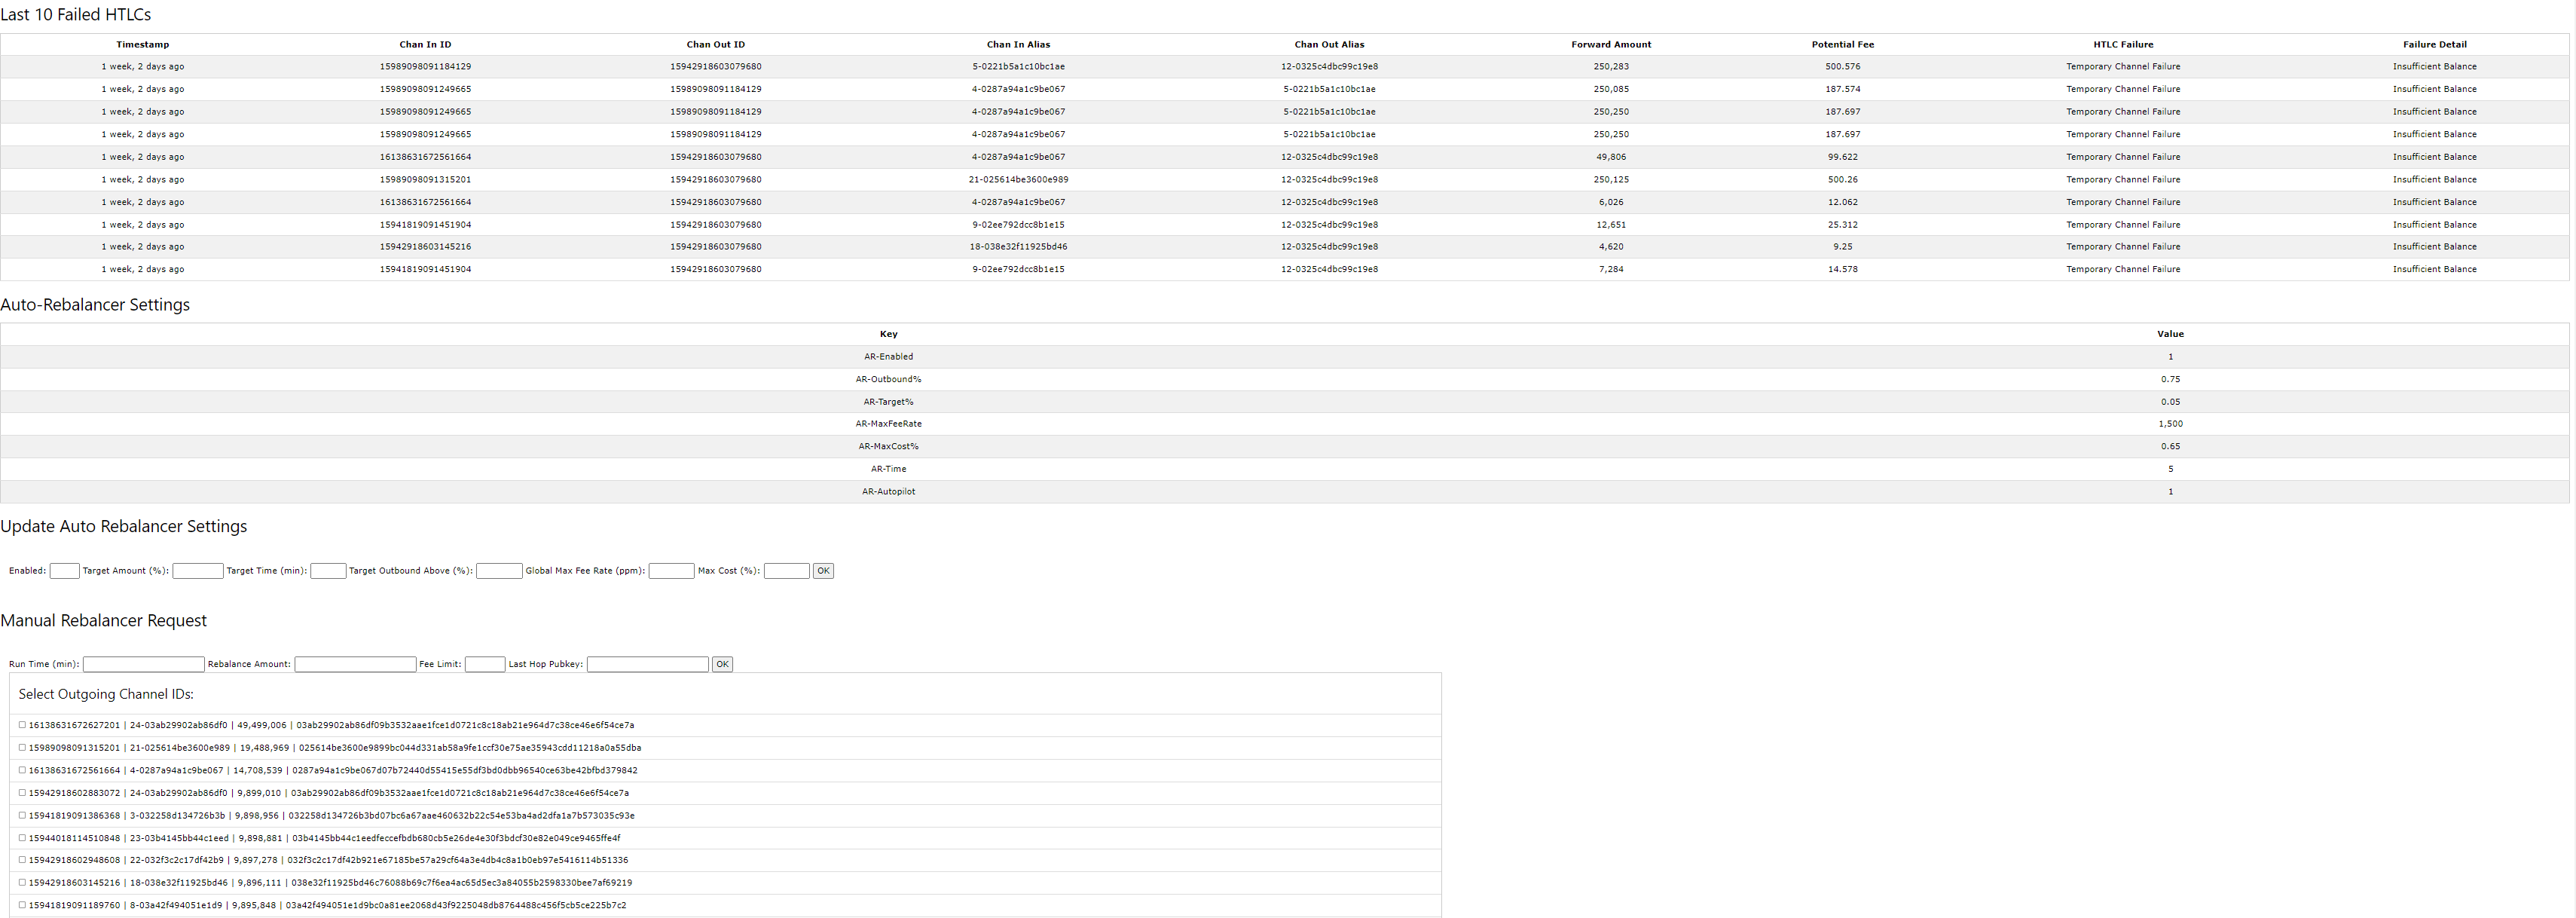Enable checkbox for channel 15942918602883072
2576x918 pixels.
pos(22,792)
